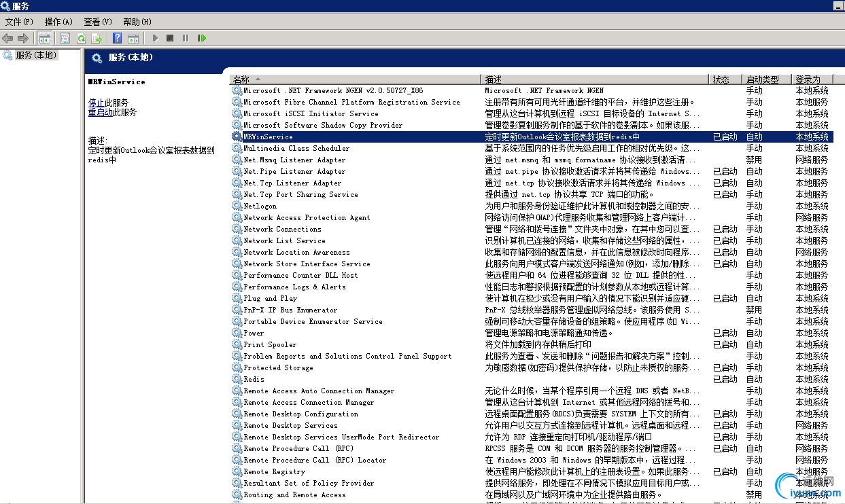
Task: Toggle the show/hide action pane icon
Action: 133,39
